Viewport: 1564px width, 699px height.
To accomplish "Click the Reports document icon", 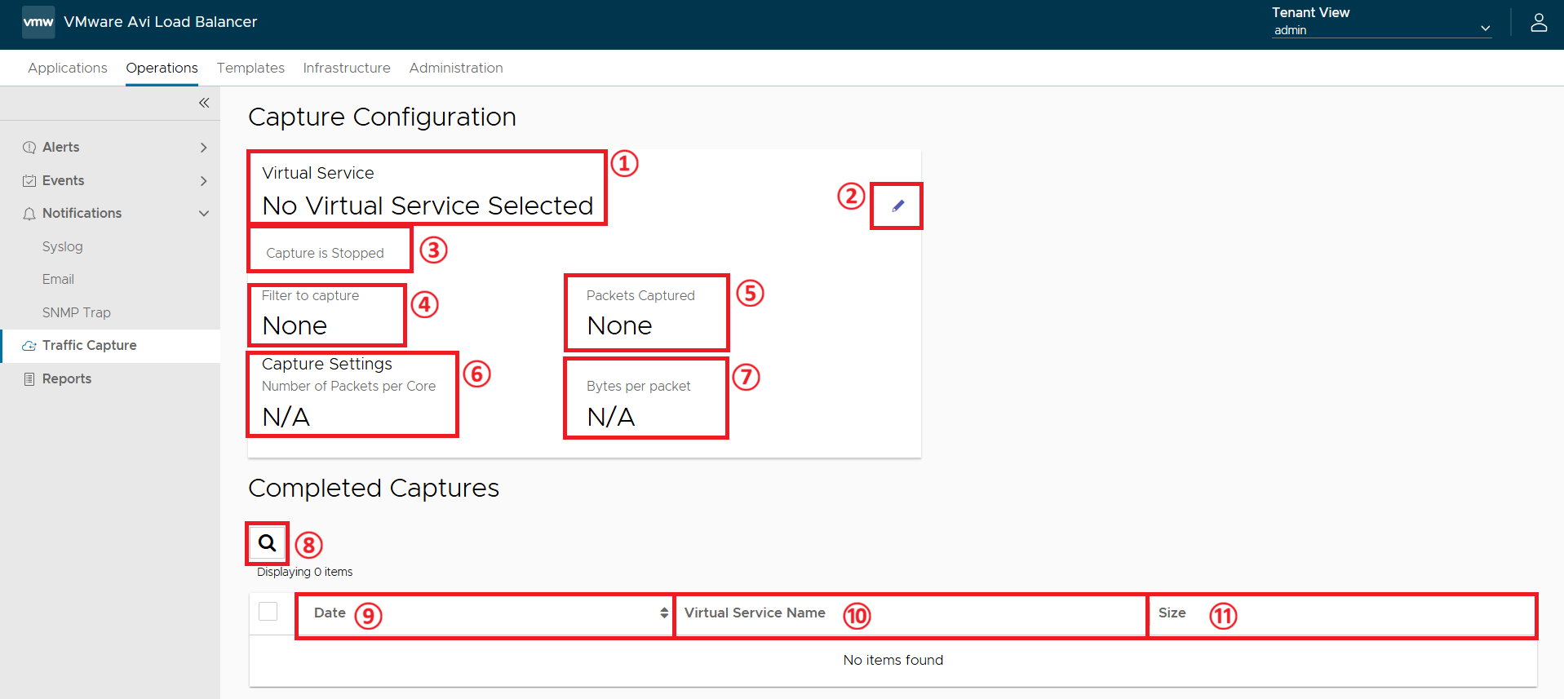I will click(29, 378).
